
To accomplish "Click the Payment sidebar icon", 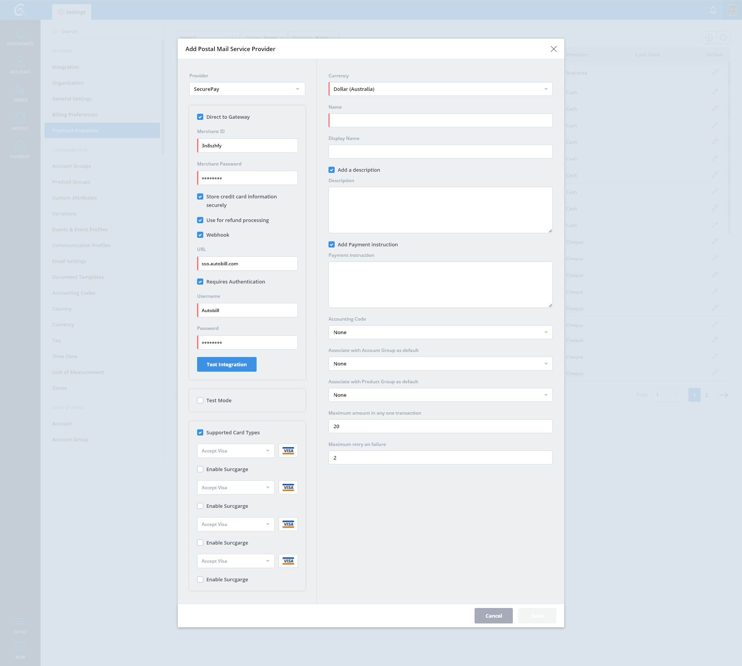I will coord(20,147).
